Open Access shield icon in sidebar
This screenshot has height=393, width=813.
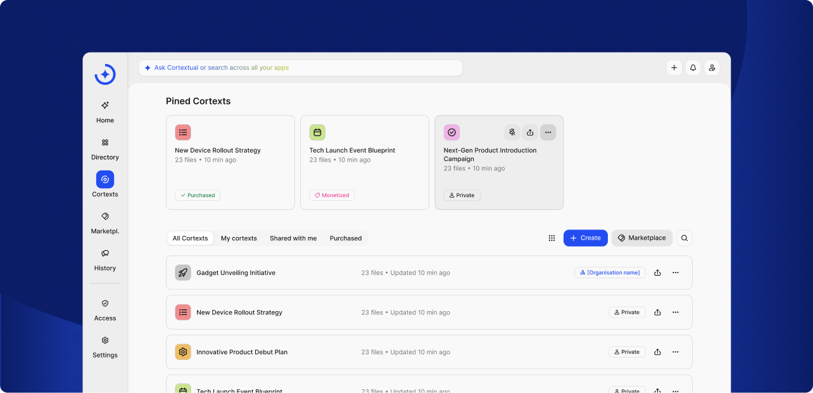(x=105, y=304)
